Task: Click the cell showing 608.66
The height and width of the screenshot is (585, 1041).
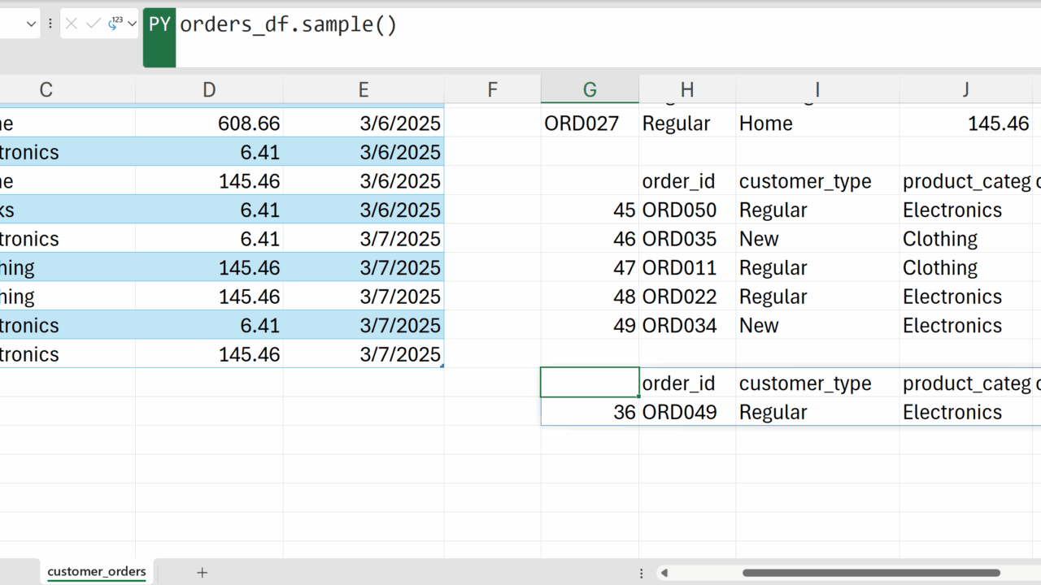Action: tap(209, 123)
